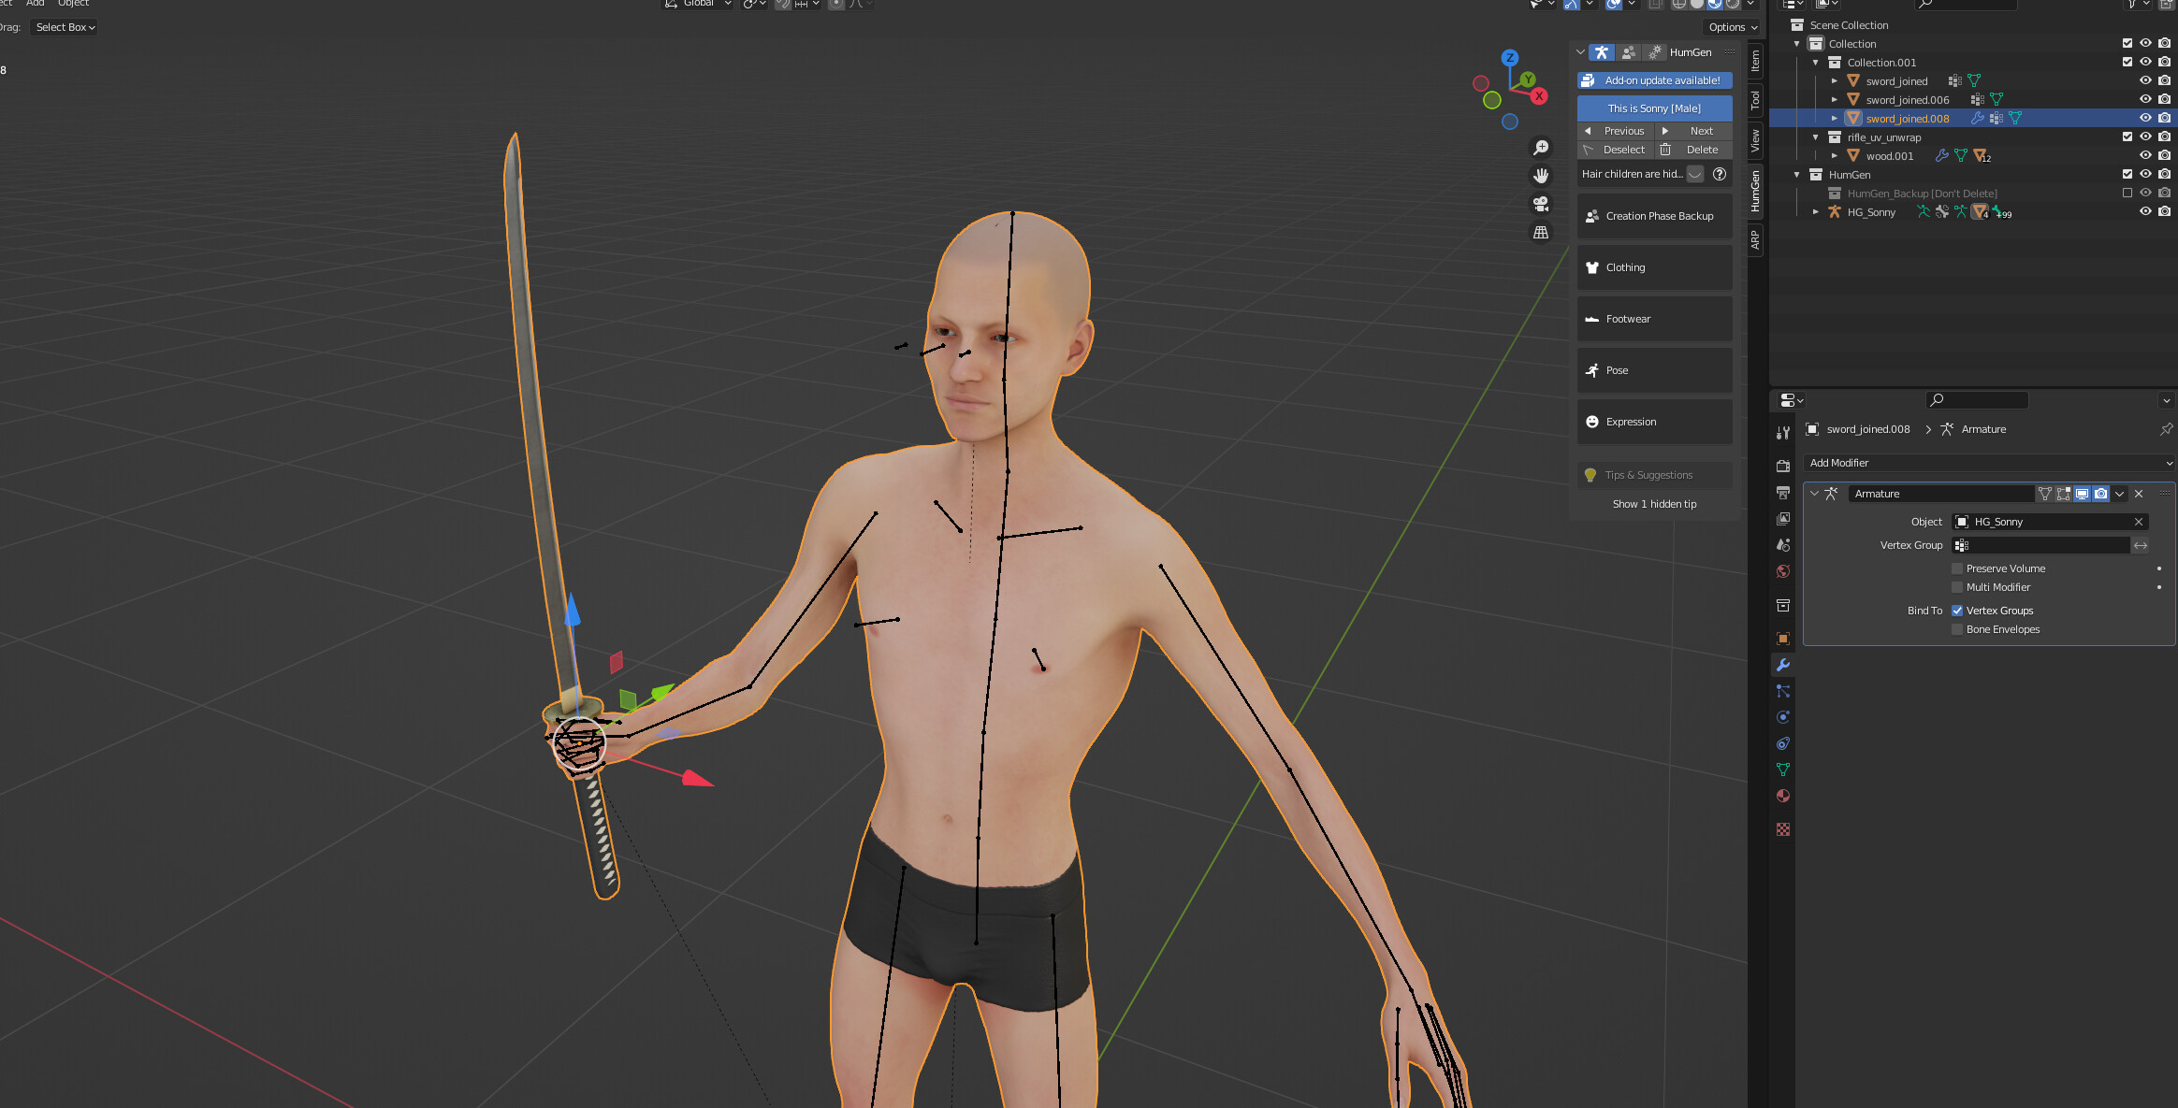Hide sword_joined.006 using its eye icon
The width and height of the screenshot is (2178, 1108).
[x=2146, y=99]
